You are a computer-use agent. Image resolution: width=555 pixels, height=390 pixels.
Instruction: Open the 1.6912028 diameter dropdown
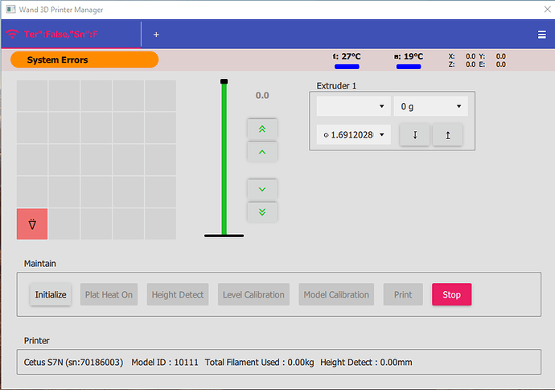coord(354,134)
